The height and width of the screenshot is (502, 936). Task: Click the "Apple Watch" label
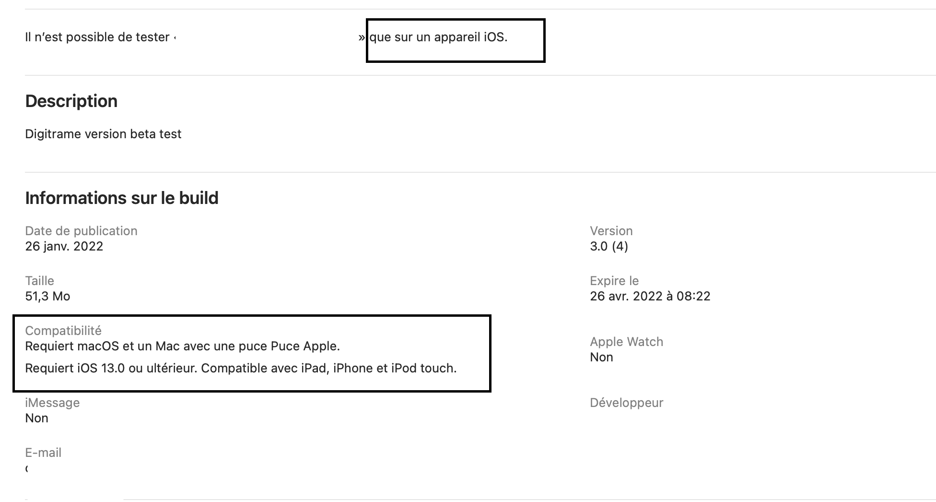coord(626,342)
